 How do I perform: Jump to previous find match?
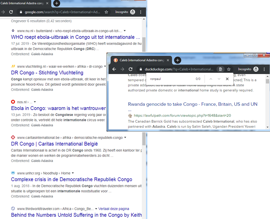click(211, 79)
